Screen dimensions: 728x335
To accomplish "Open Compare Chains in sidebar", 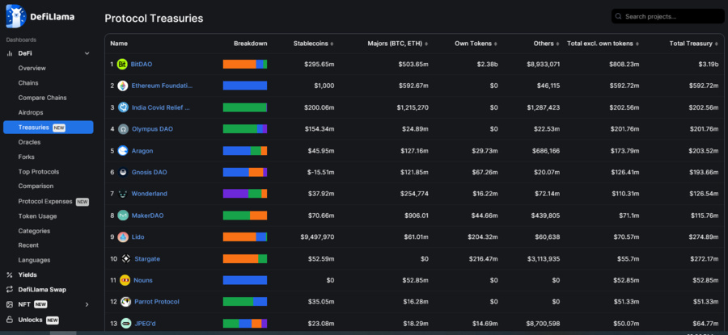I will coord(42,98).
